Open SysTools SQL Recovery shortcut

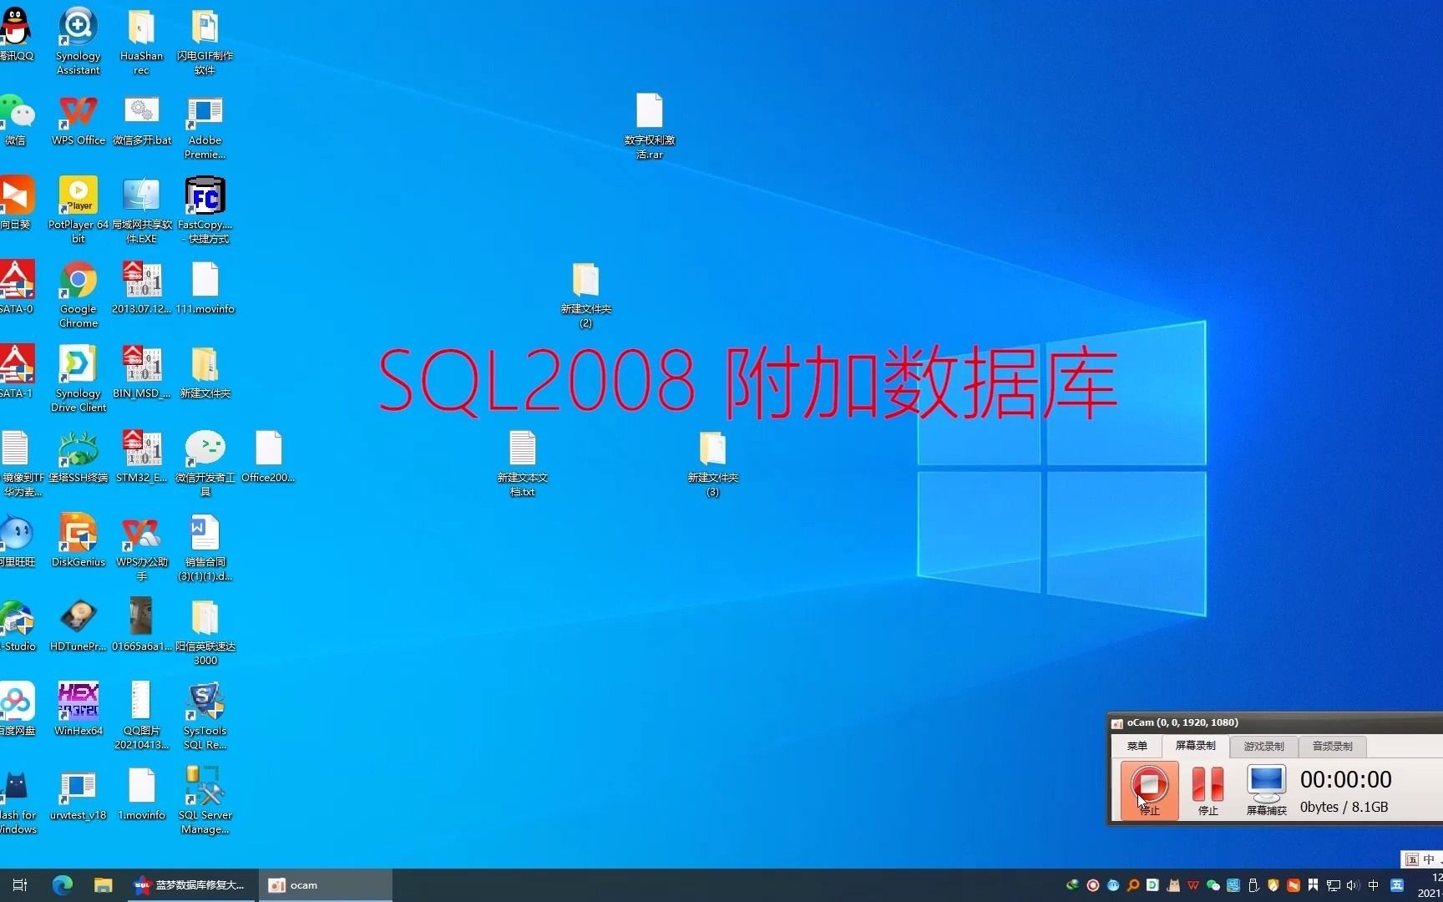205,715
